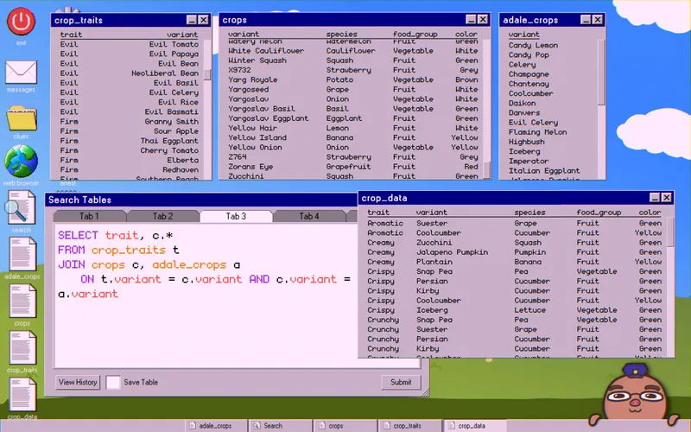
Task: Click the red power exit icon
Action: pos(21,22)
